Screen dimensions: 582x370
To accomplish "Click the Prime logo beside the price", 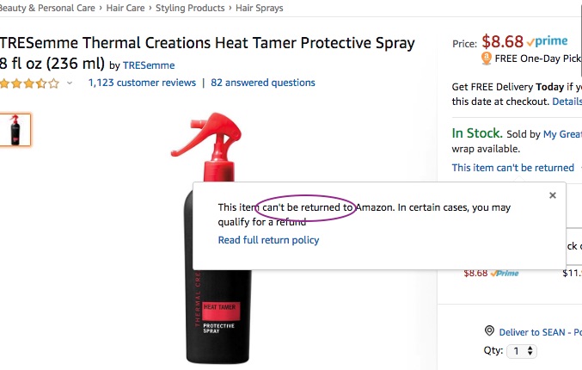I will [x=548, y=41].
